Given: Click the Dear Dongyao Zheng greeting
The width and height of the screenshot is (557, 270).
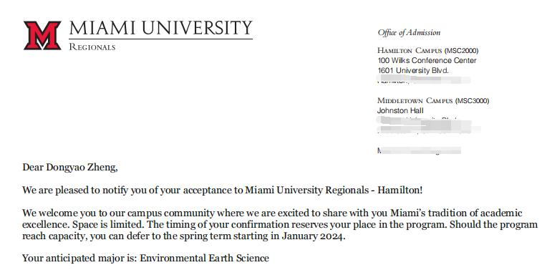Looking at the screenshot, I should click(x=70, y=168).
